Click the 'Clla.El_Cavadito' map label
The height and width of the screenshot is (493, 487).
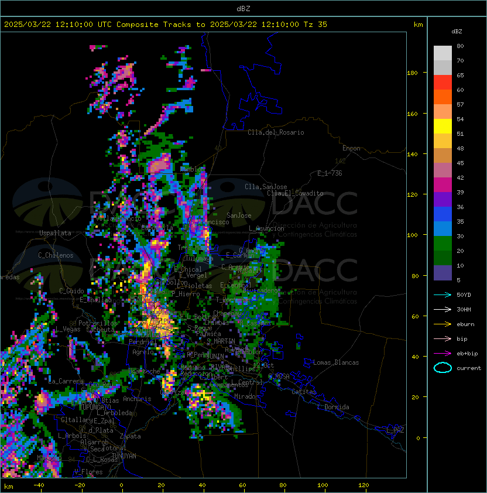tap(295, 193)
